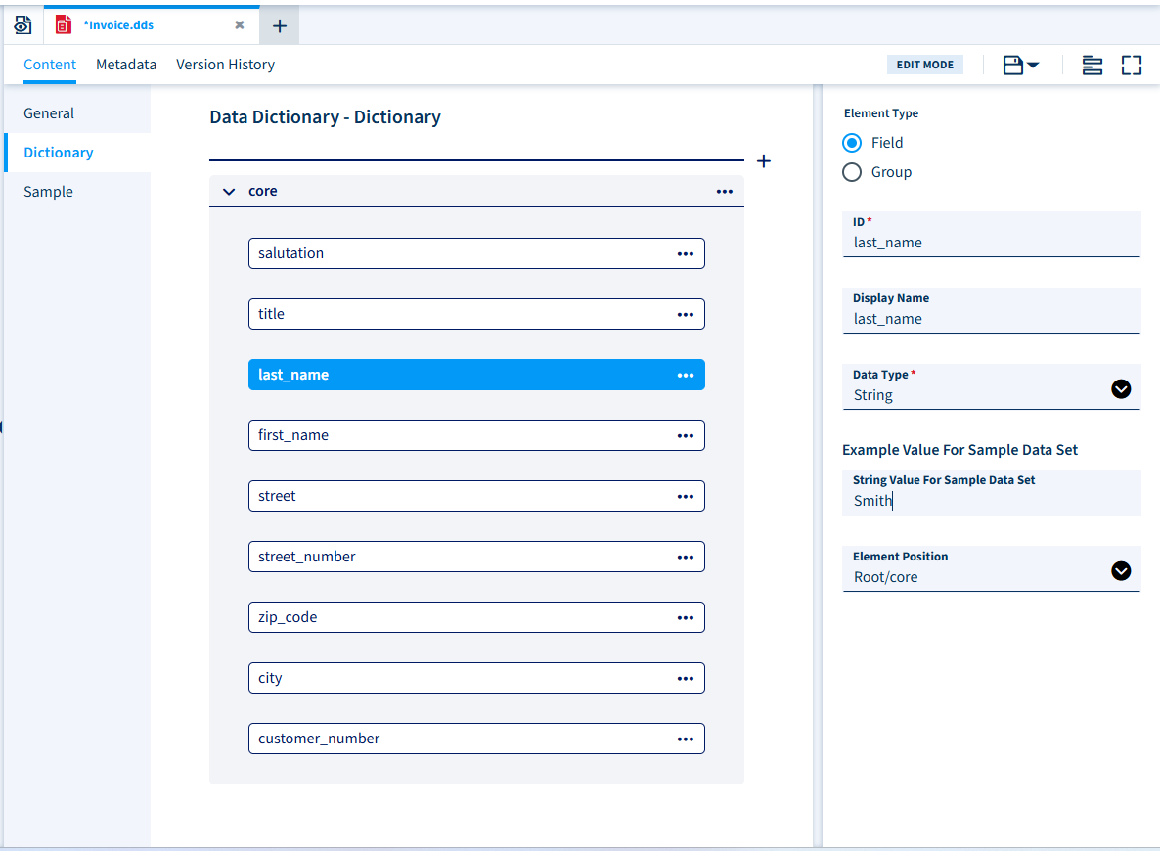Select the first_name field
Viewport: 1160px width, 851px height.
pyautogui.click(x=476, y=435)
